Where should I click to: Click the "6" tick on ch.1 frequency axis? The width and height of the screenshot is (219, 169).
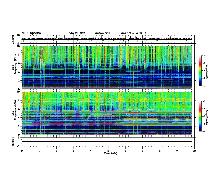19,63
